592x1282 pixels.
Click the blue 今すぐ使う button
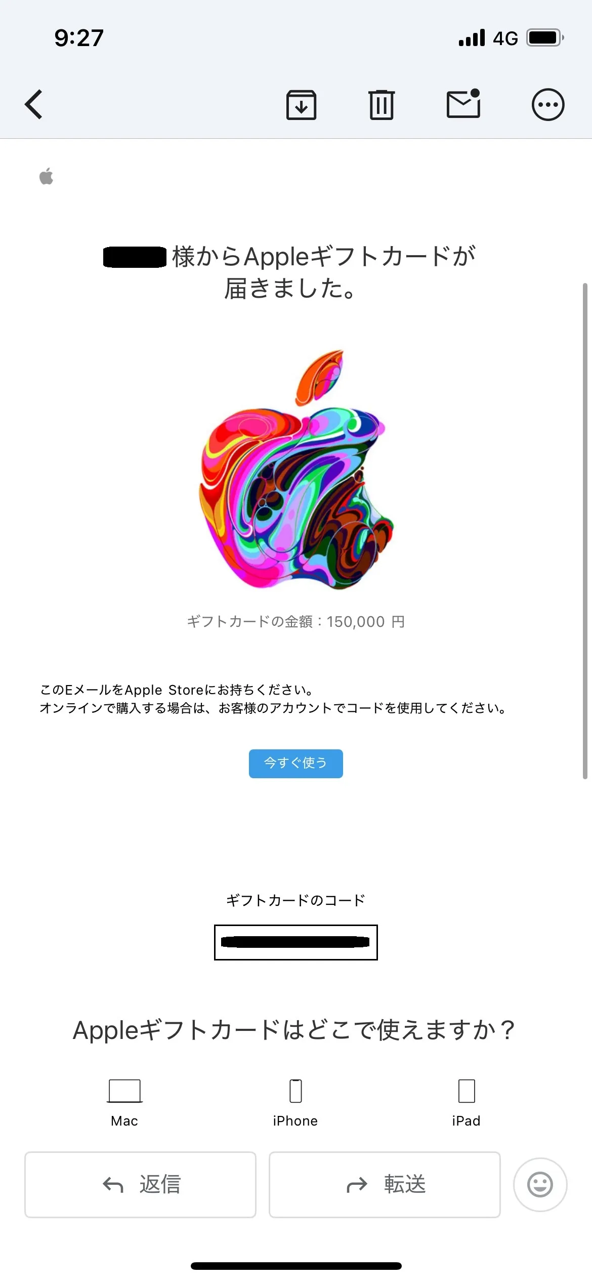(x=296, y=764)
